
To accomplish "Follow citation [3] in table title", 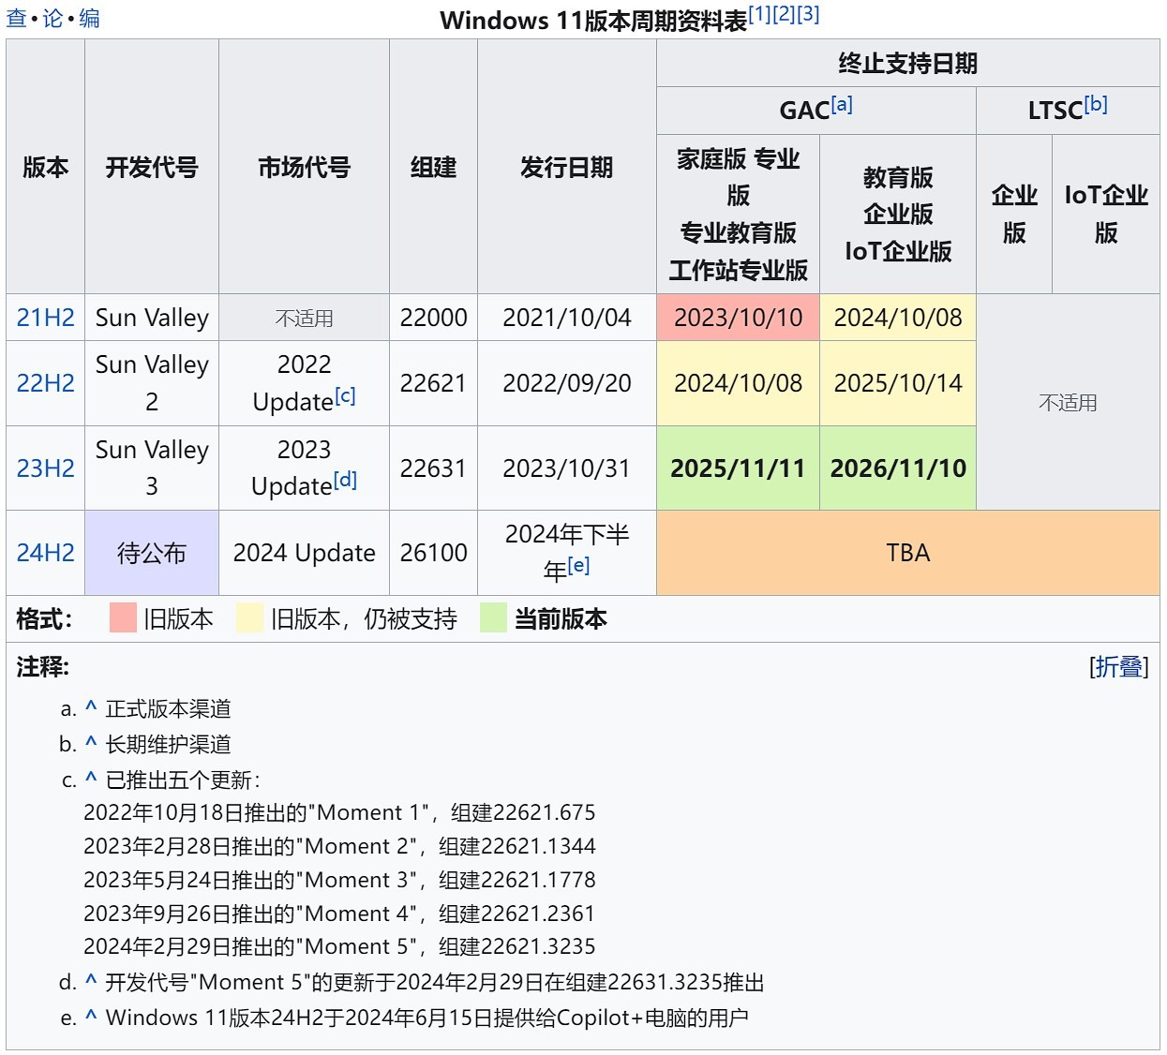I will click(808, 14).
